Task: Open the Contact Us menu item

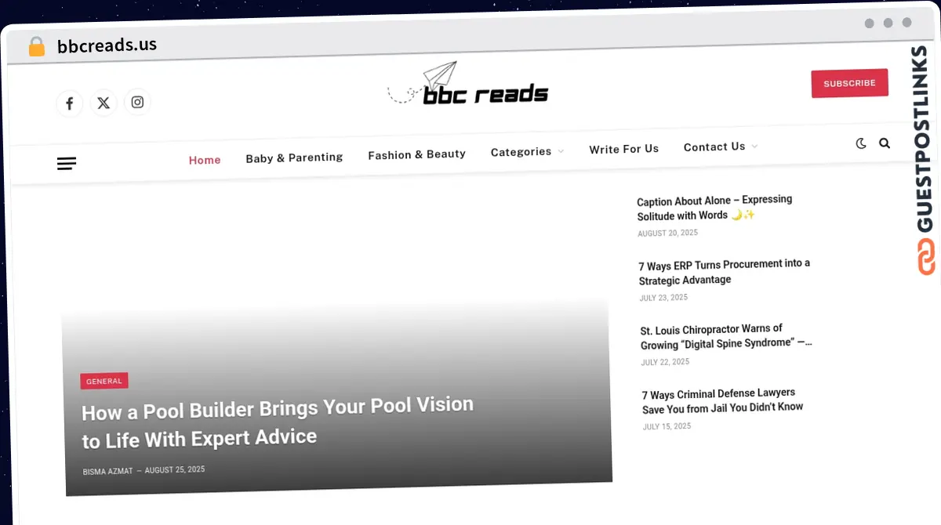Action: (x=714, y=147)
